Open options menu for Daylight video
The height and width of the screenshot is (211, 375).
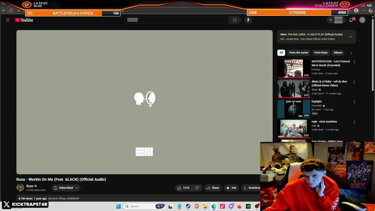coord(354,102)
